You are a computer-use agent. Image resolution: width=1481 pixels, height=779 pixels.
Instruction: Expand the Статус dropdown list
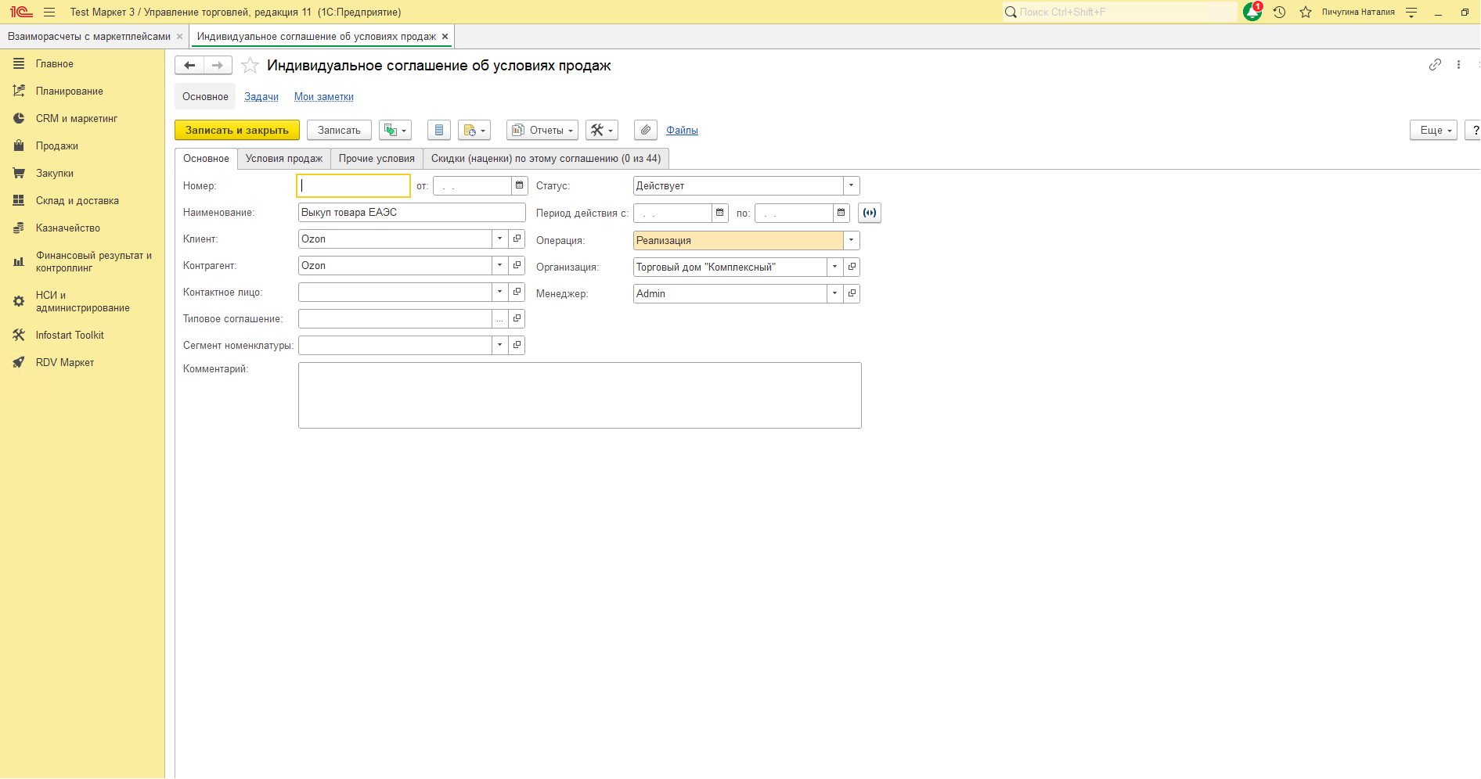coord(851,186)
